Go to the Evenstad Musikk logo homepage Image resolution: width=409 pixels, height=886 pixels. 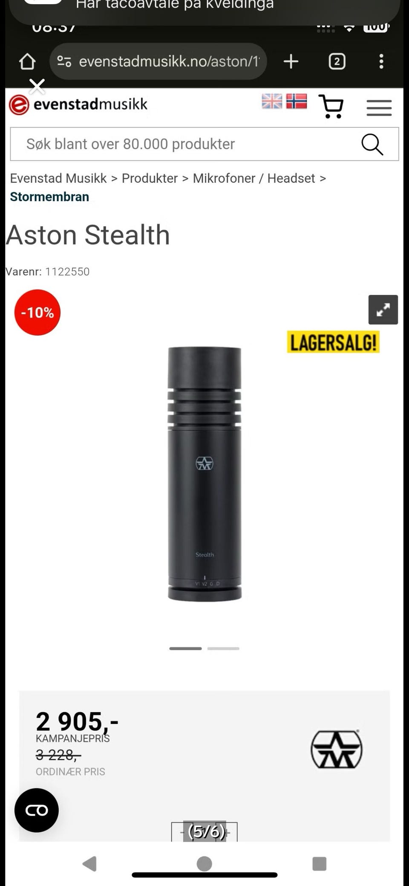click(x=78, y=104)
